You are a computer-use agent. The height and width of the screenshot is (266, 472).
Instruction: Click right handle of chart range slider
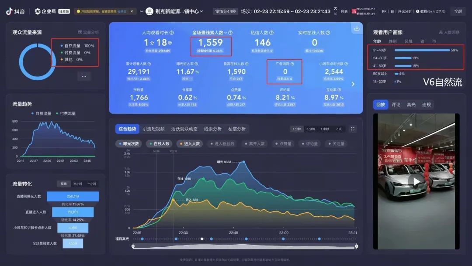pos(357,246)
